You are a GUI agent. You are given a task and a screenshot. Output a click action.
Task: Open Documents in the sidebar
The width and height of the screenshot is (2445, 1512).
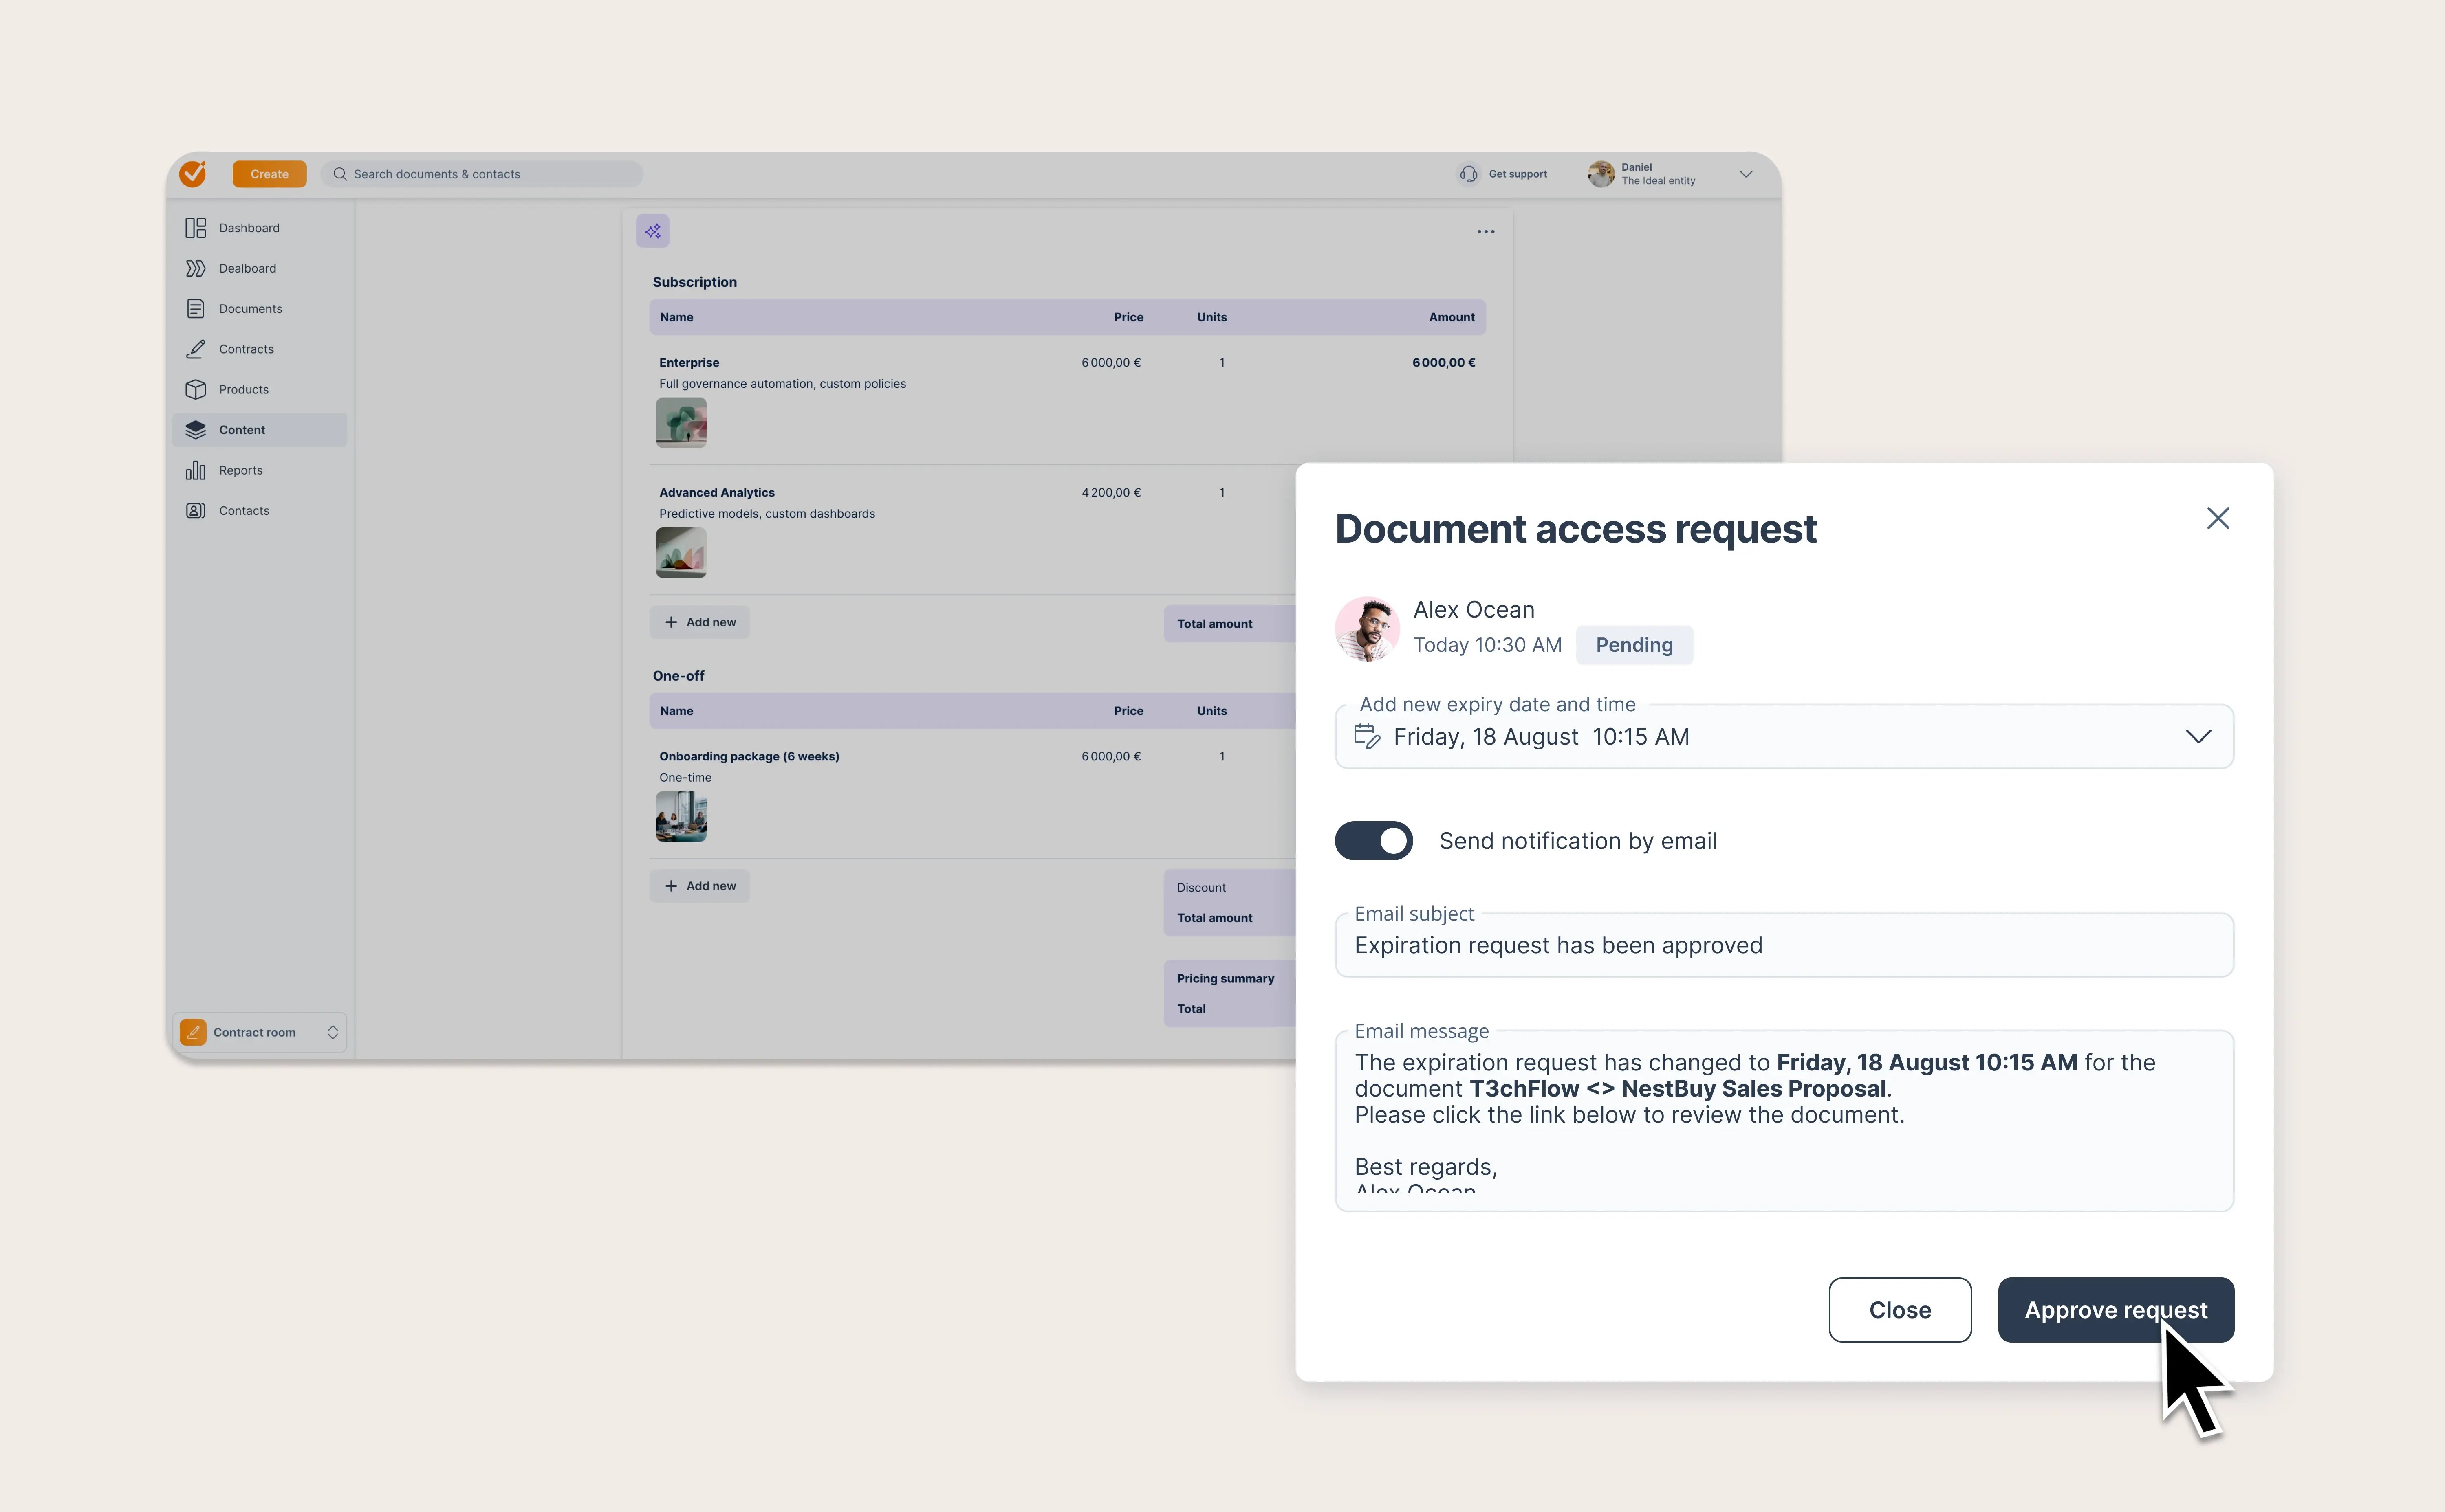[250, 309]
